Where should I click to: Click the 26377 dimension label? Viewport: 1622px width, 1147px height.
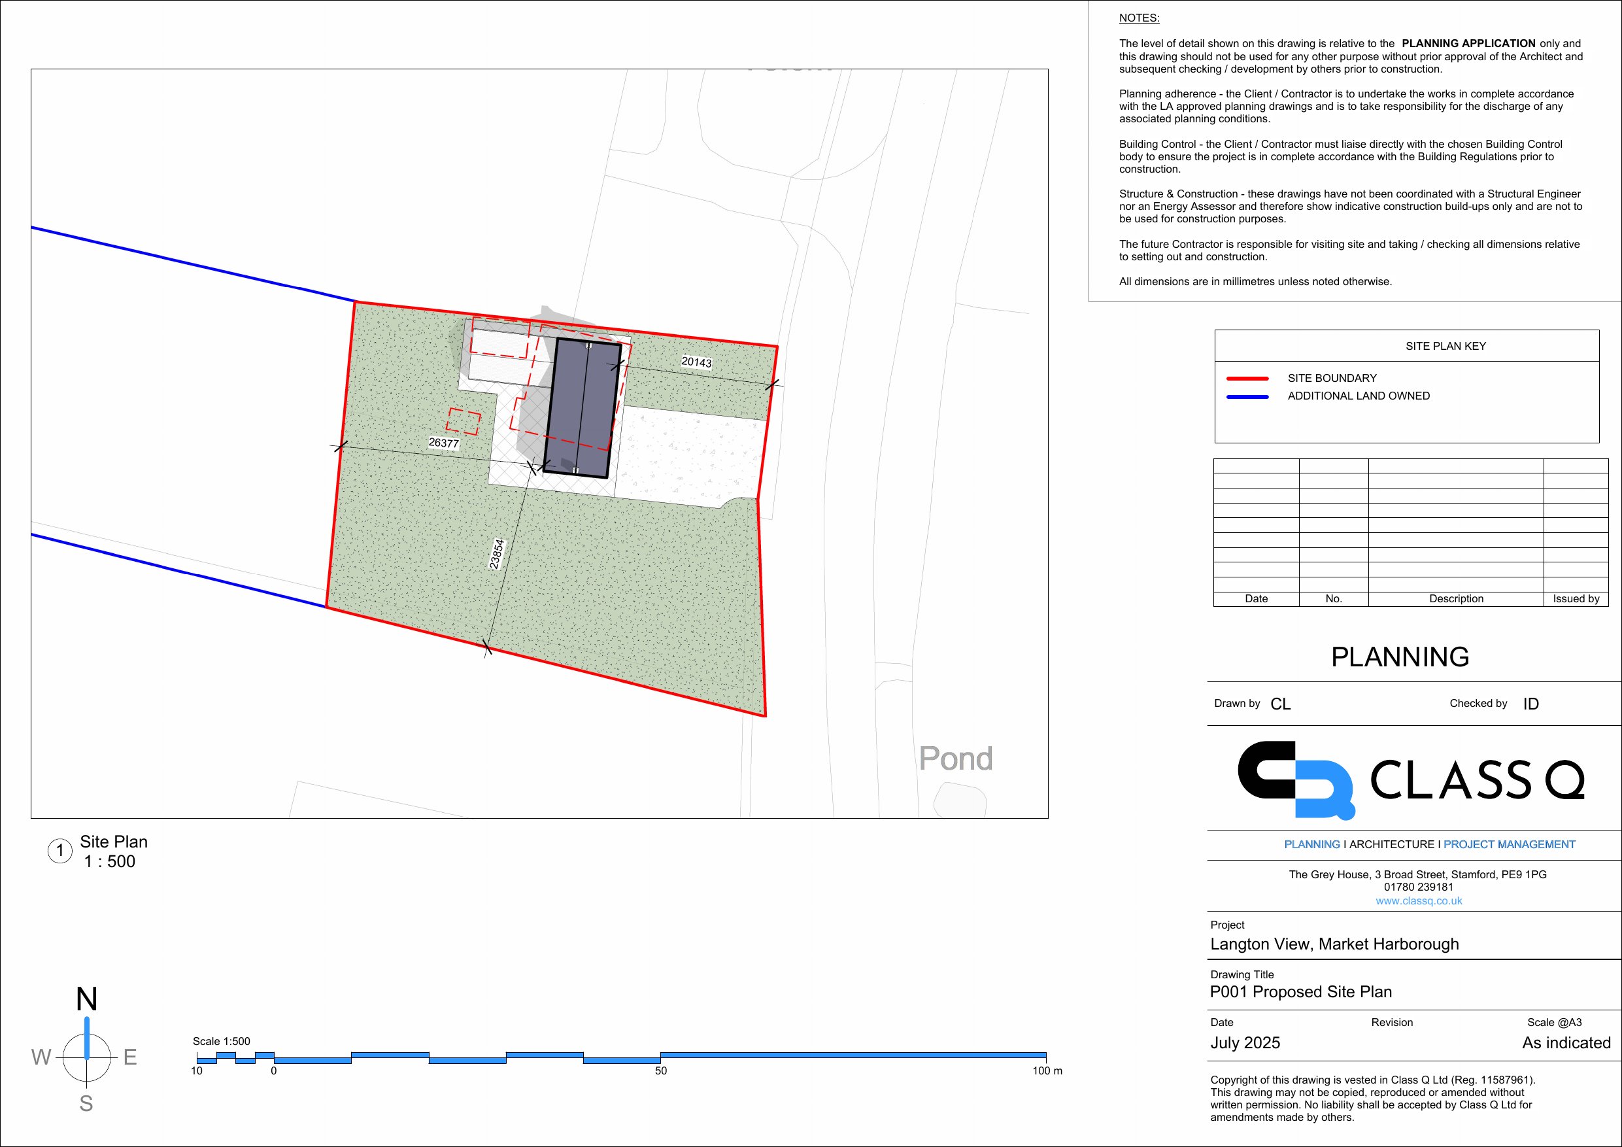click(x=444, y=443)
